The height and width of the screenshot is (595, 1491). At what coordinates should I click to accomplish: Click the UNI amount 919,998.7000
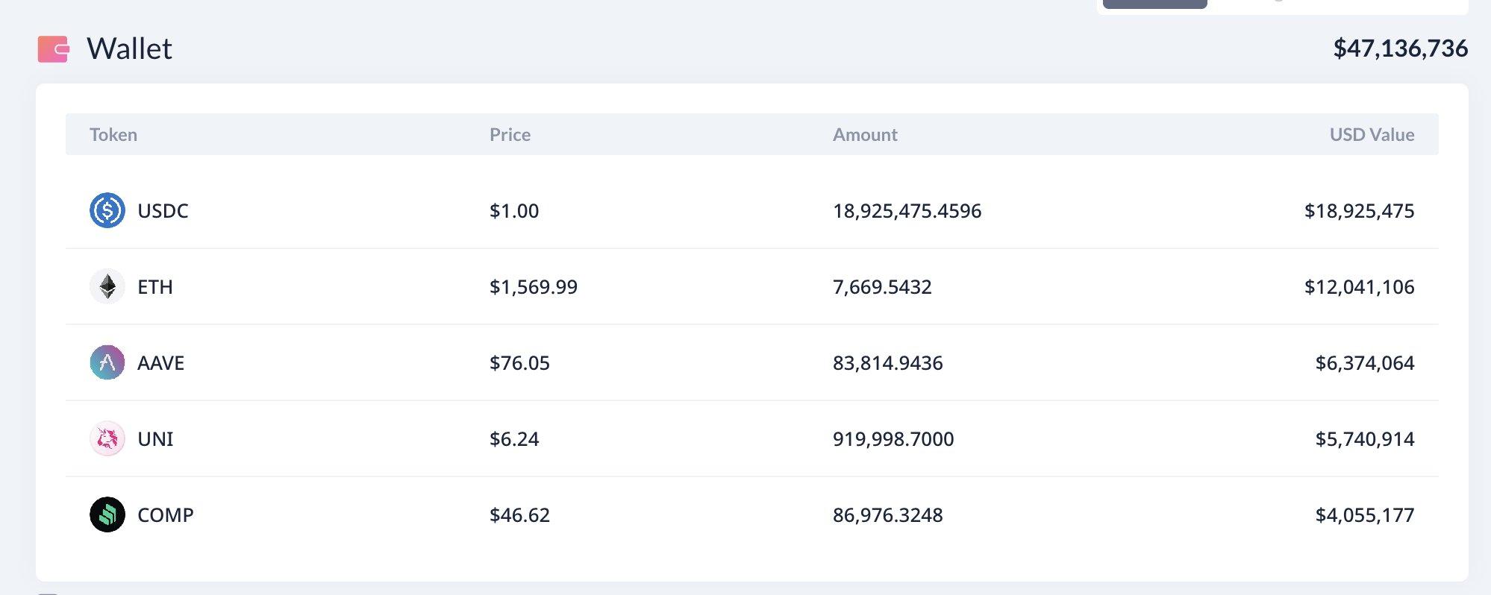(893, 439)
